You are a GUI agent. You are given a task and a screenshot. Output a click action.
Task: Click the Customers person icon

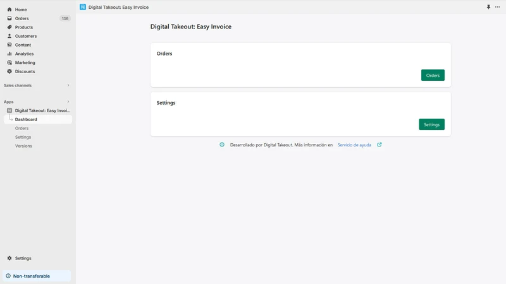point(9,36)
